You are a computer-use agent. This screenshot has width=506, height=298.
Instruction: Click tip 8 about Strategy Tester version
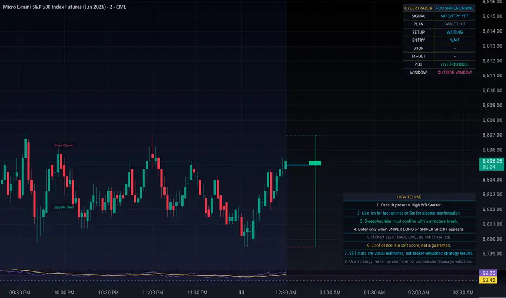[409, 261]
